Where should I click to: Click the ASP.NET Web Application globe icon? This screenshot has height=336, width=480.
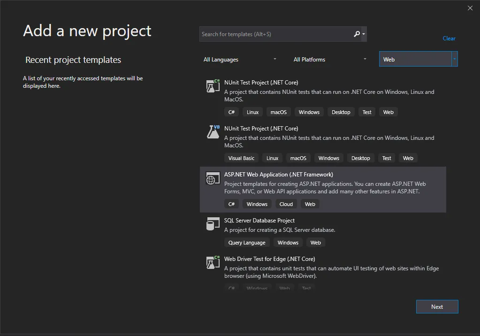coord(213,178)
